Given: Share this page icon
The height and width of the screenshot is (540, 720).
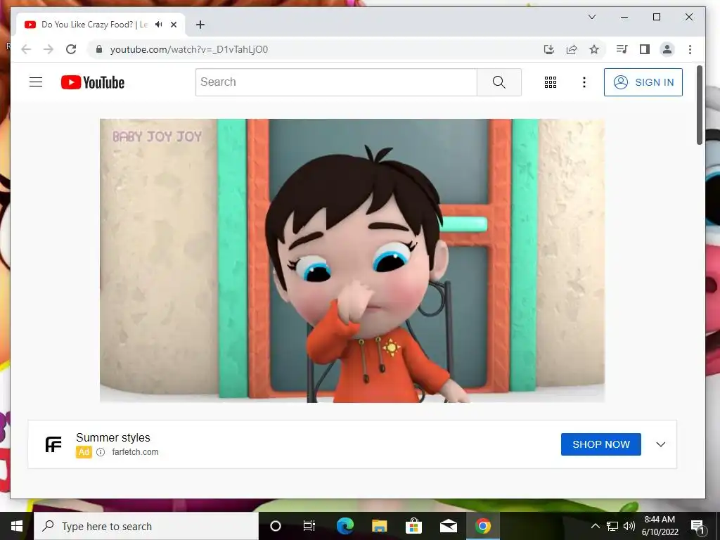Looking at the screenshot, I should tap(572, 49).
